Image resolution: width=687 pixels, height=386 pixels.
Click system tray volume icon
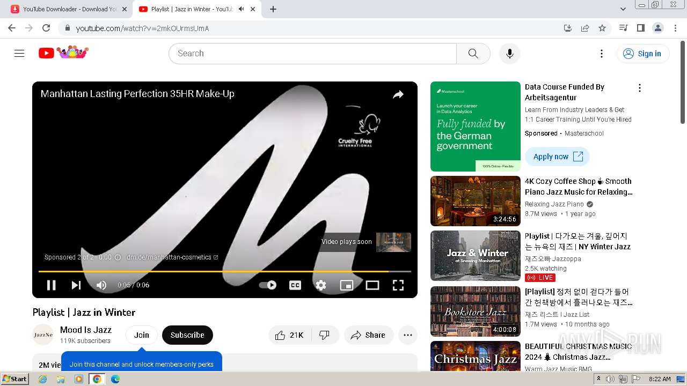(610, 379)
